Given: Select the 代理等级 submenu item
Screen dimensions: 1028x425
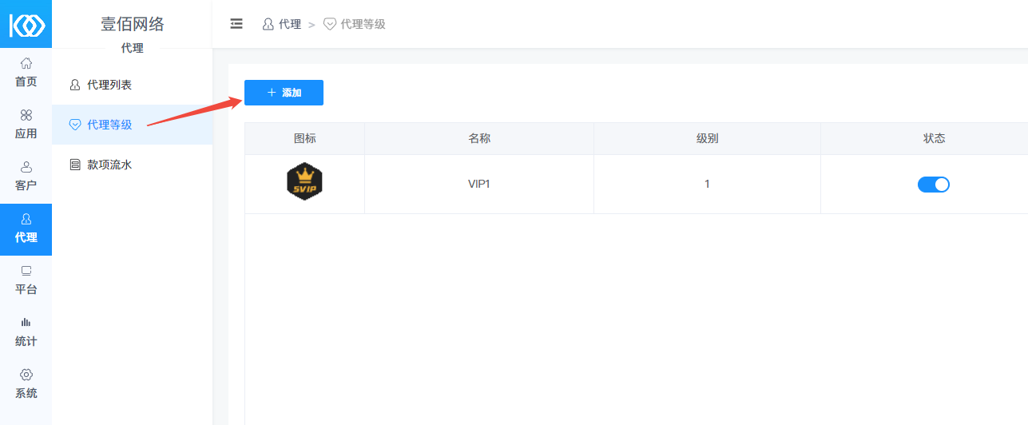Looking at the screenshot, I should tap(133, 125).
